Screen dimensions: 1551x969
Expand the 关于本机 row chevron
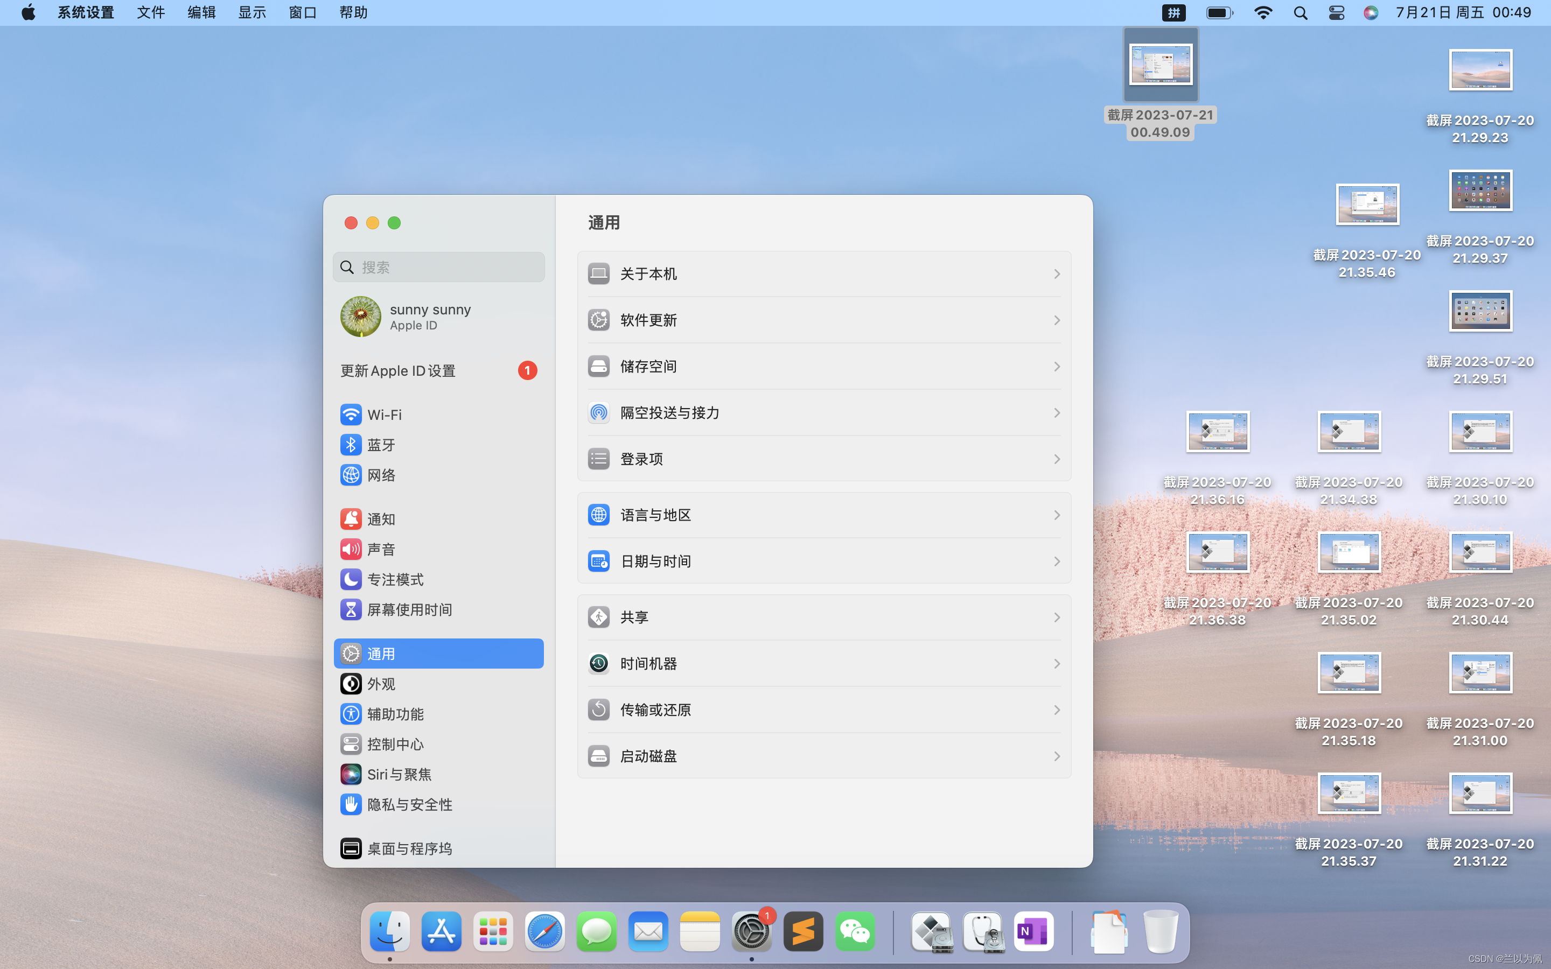pos(1056,275)
